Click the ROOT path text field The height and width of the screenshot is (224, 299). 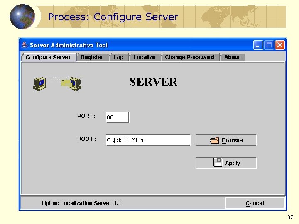point(148,140)
